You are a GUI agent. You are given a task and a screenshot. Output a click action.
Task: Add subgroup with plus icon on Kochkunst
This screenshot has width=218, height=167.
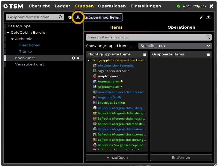(73, 58)
